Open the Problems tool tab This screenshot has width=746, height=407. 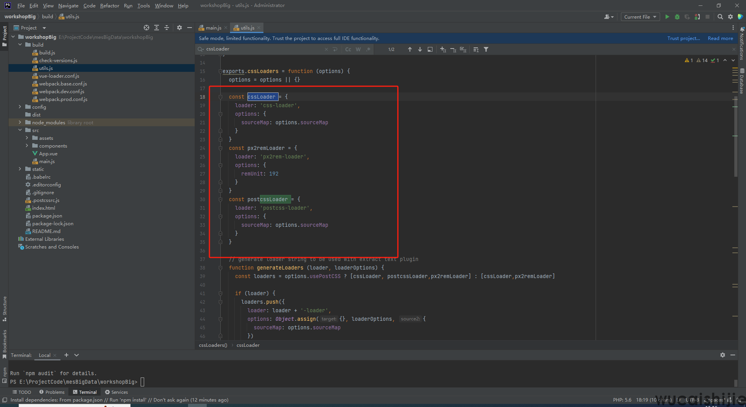tap(52, 392)
